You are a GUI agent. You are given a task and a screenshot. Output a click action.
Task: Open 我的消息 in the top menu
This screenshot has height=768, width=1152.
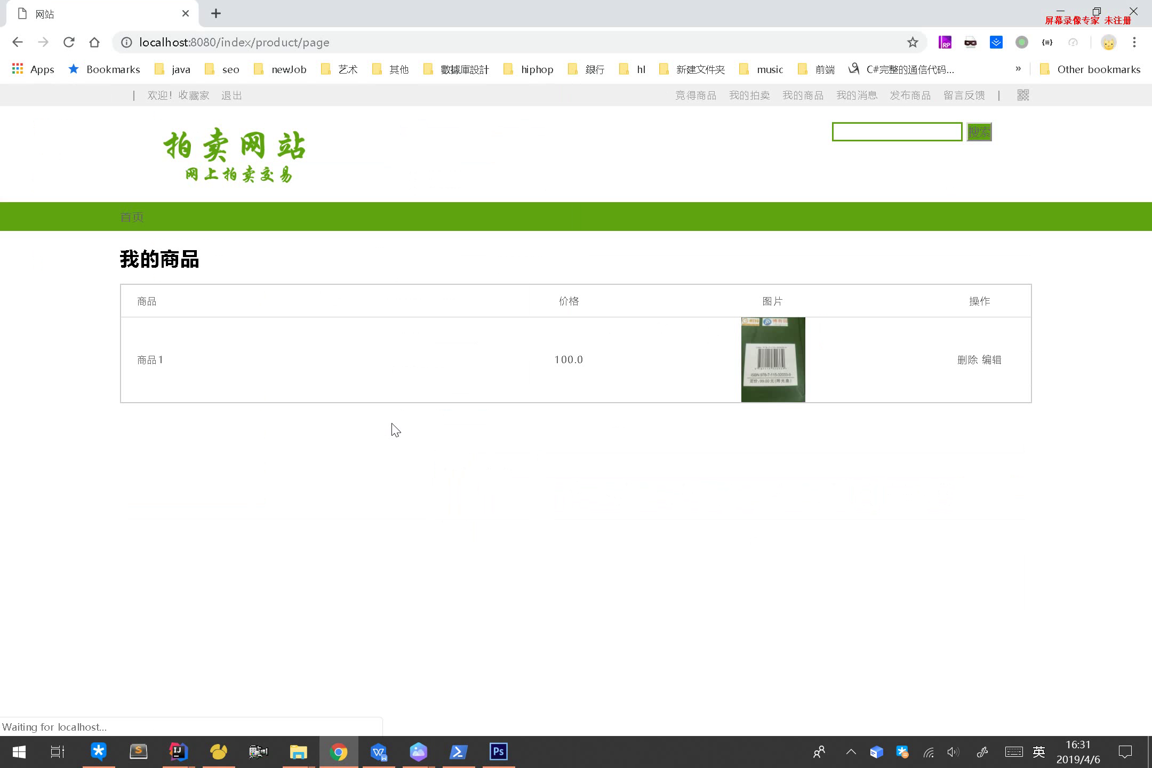(857, 95)
